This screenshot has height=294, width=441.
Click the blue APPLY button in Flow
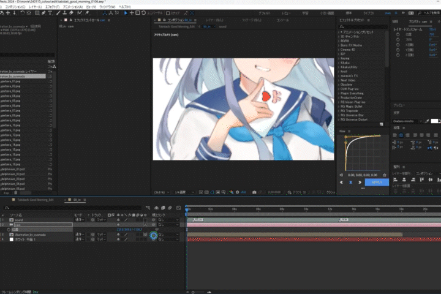377,183
